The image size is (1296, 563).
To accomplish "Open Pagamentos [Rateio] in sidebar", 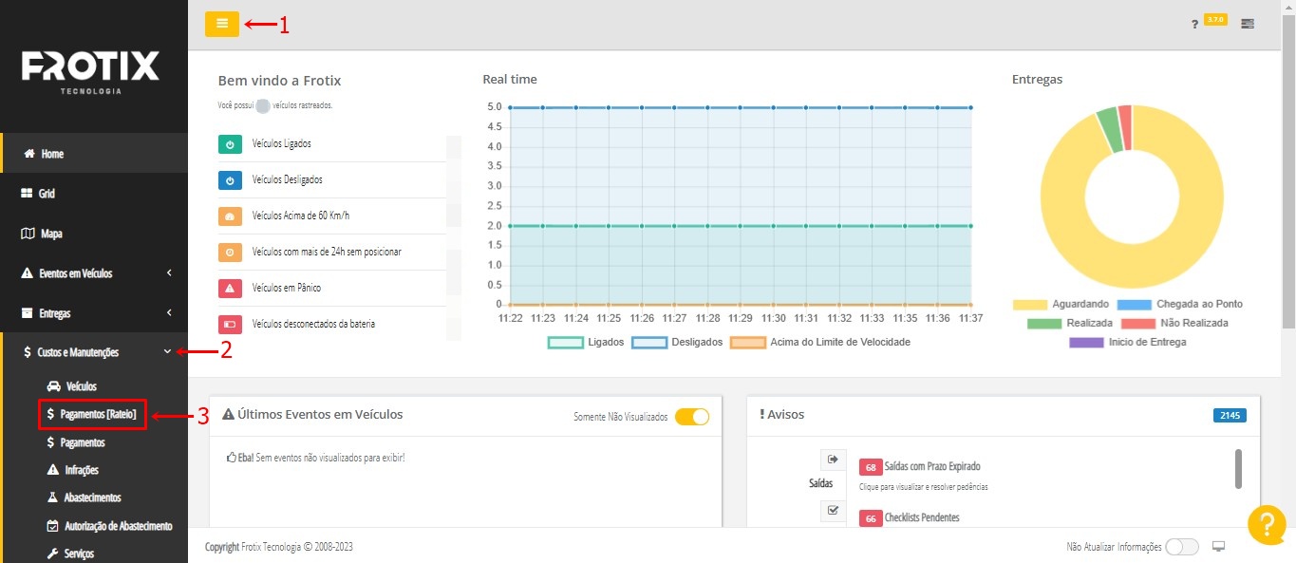I will point(92,414).
